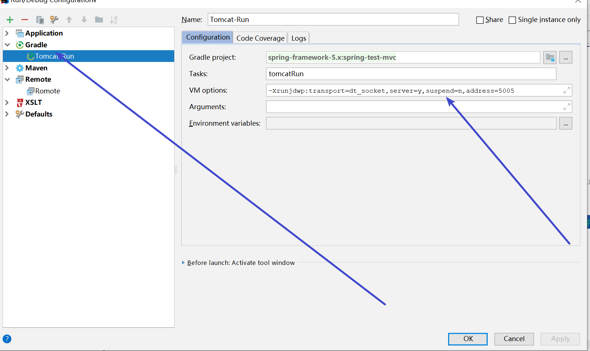The image size is (590, 351).
Task: Remove selected configuration with minus icon
Action: (25, 20)
